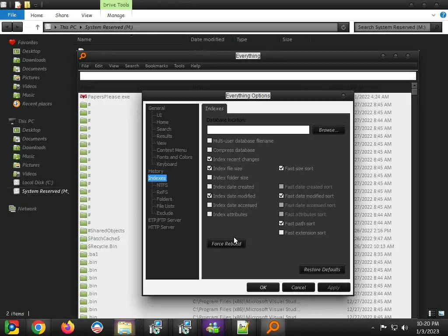Open the Everything Tools menu
The height and width of the screenshot is (336, 448).
click(x=179, y=66)
